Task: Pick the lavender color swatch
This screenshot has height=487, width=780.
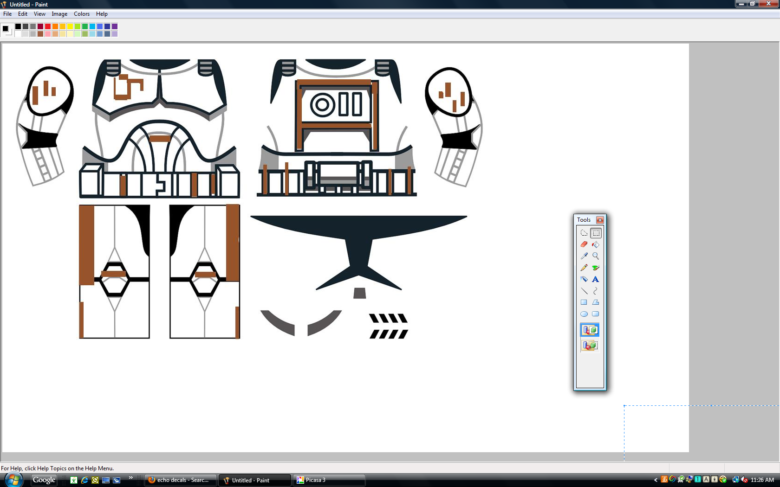Action: 115,34
